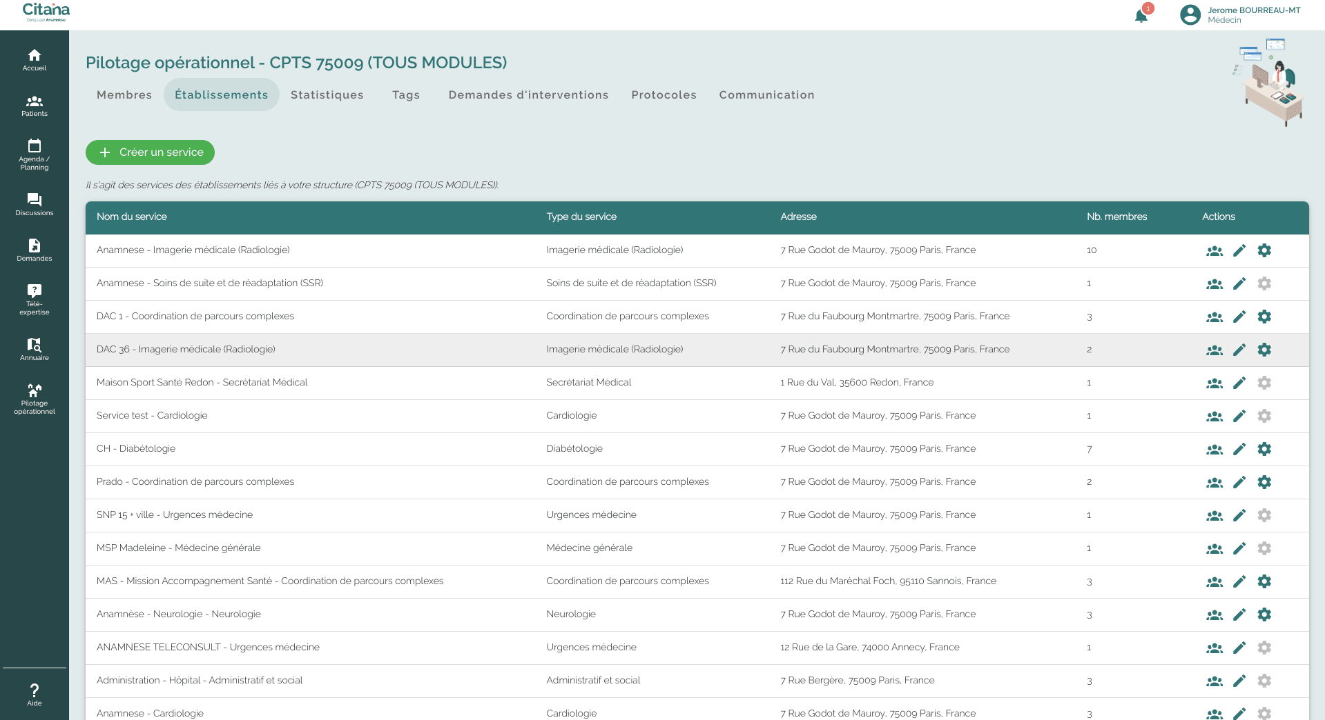Click address 1 Rue du Val, 35600 Redon
1325x720 pixels.
tap(857, 382)
